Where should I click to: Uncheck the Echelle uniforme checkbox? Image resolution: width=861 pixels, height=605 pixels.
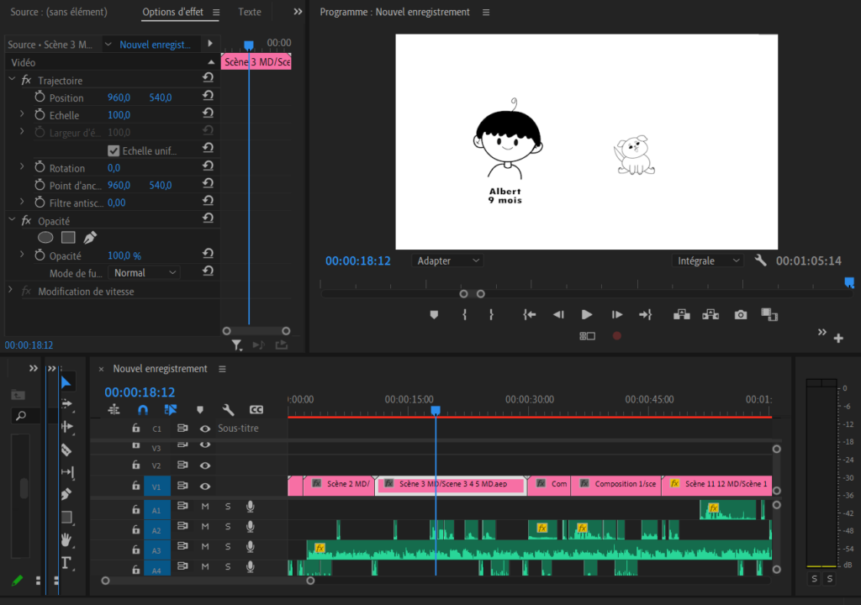click(114, 151)
